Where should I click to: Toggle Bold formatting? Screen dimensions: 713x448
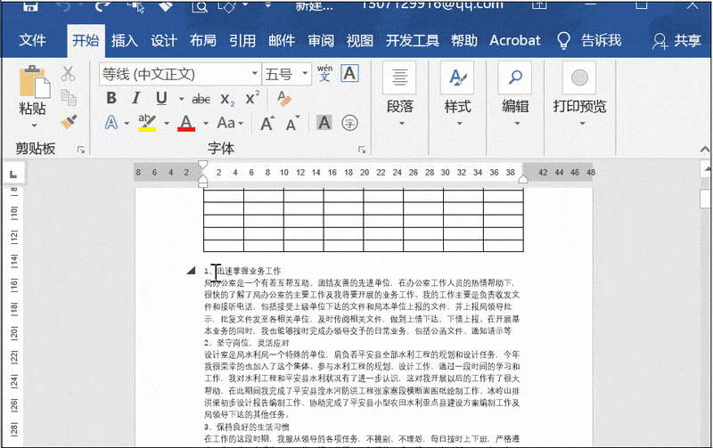(x=111, y=99)
